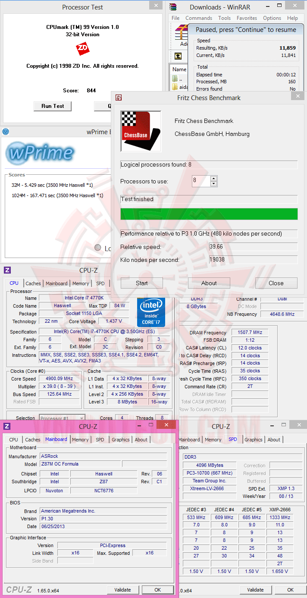Open WinRAR Options menu
The image size is (307, 598).
coord(272,18)
